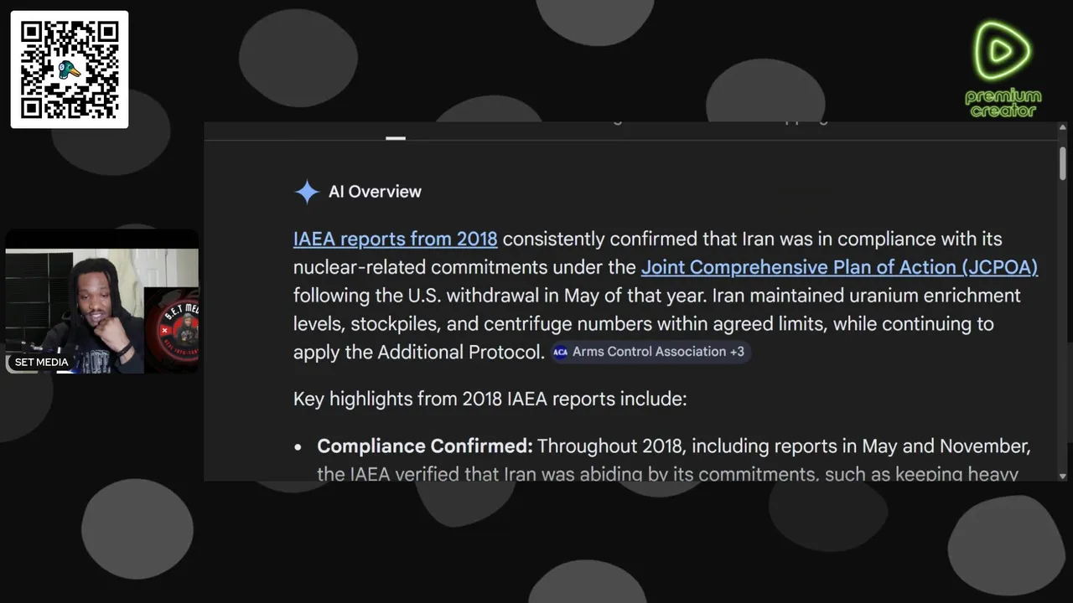Screen dimensions: 1073x603
Task: Click the red icon on the S.E.T Media badge
Action: point(165,330)
